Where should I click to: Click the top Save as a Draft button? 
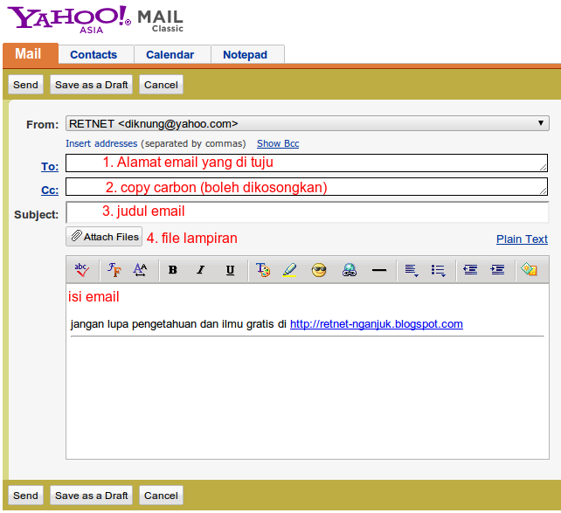[91, 85]
